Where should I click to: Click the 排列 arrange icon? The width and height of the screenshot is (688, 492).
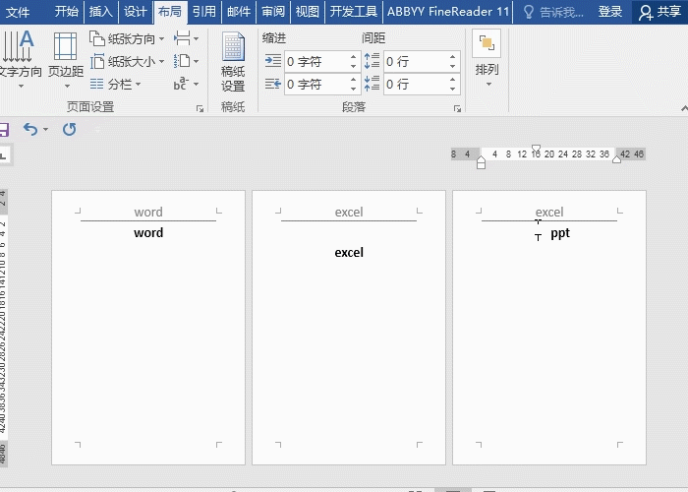pos(487,55)
